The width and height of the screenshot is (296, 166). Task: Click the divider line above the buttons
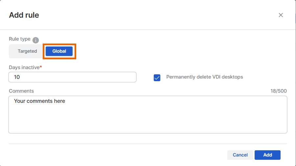(x=148, y=144)
